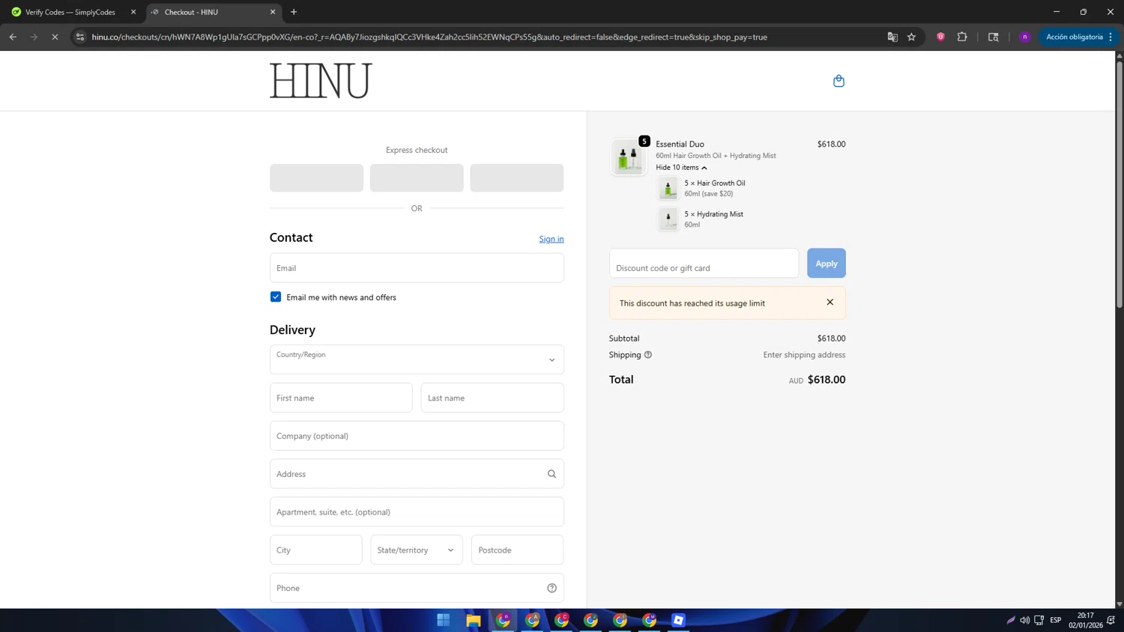The width and height of the screenshot is (1124, 632).
Task: Bookmark this page with the star icon
Action: 911,37
